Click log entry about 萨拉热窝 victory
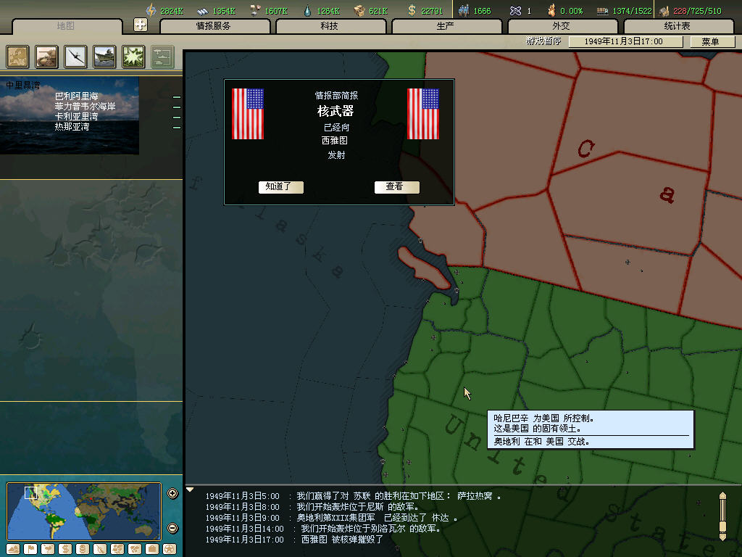The image size is (742, 557). click(x=353, y=496)
